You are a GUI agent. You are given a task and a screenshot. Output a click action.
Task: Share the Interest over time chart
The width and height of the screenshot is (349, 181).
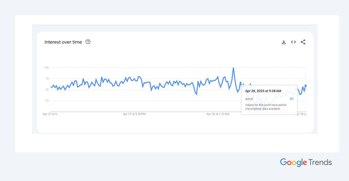pyautogui.click(x=303, y=42)
